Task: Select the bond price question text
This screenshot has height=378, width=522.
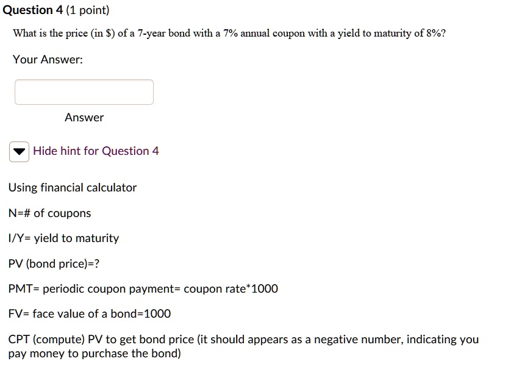Action: (229, 34)
